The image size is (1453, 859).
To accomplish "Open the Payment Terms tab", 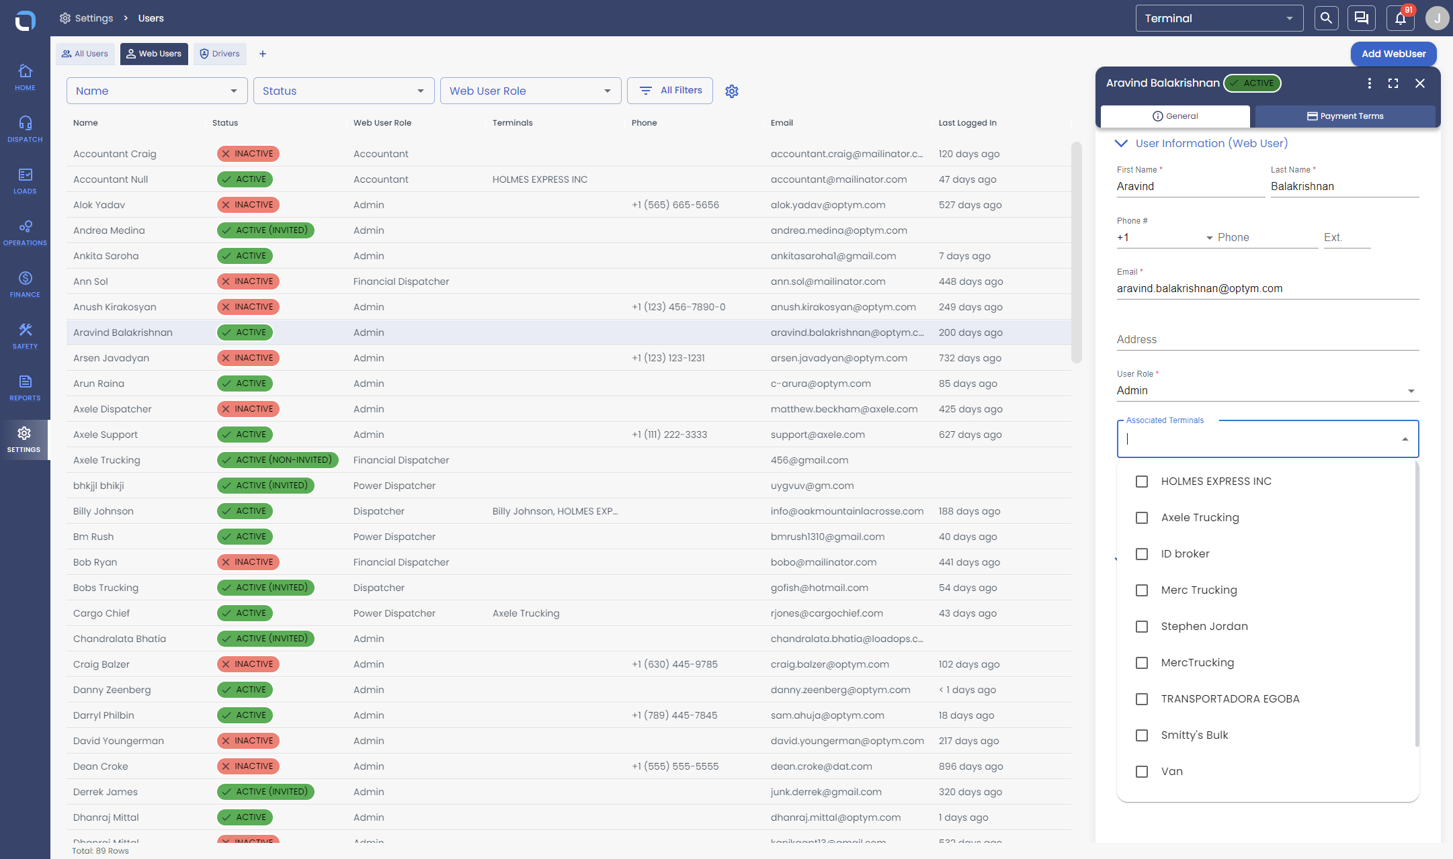I will point(1345,116).
